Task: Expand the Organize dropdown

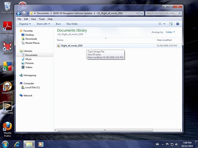Action: pyautogui.click(x=25, y=24)
